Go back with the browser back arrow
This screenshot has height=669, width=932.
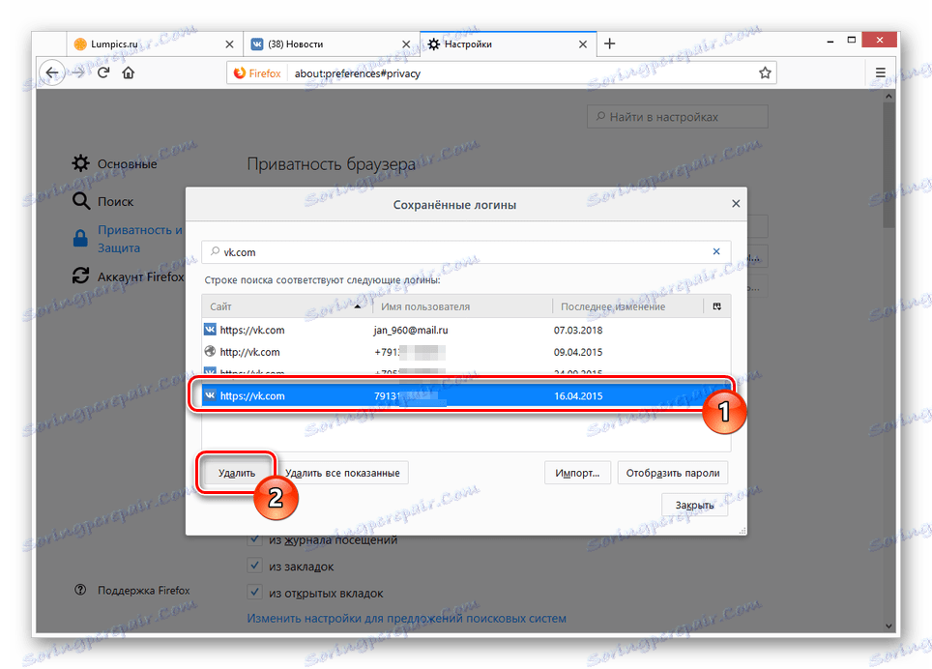pos(51,73)
